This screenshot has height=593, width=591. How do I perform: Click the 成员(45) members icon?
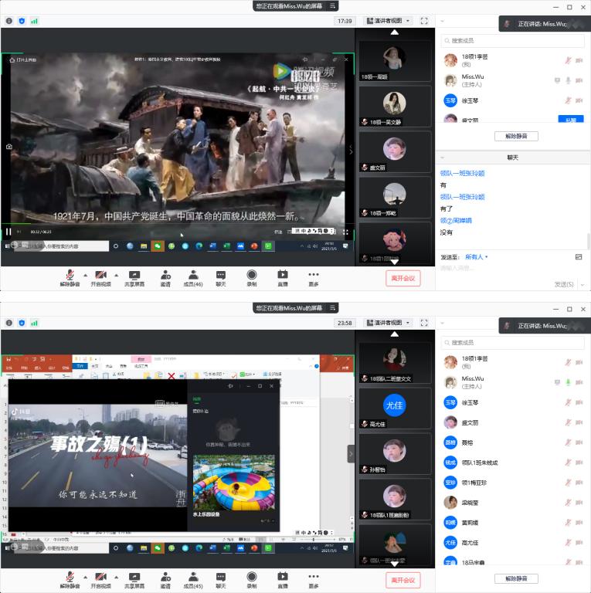(193, 579)
